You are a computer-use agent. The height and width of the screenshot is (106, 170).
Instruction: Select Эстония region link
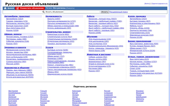[x=140, y=101]
